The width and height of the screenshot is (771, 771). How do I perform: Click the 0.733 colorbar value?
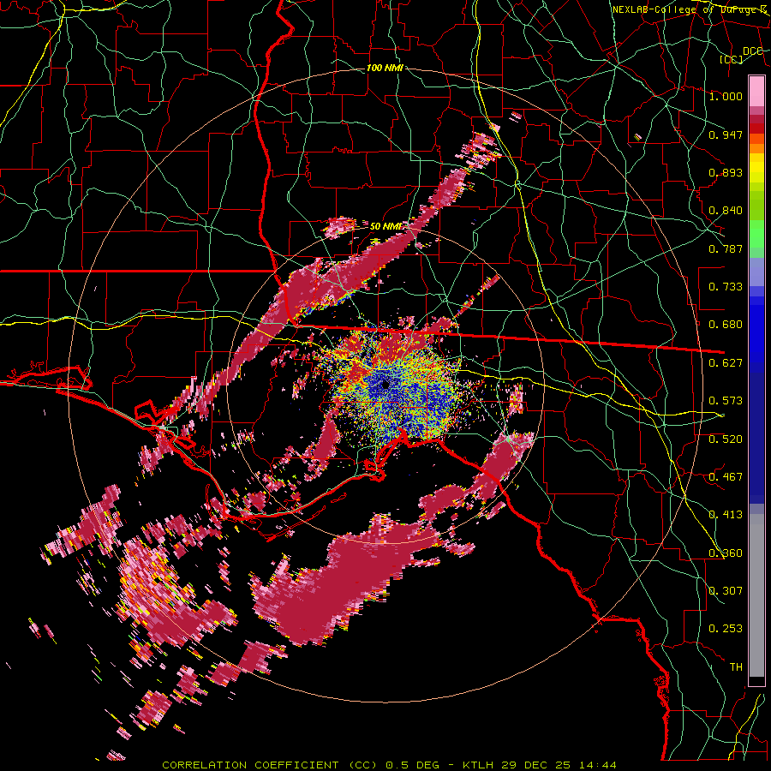(x=726, y=287)
